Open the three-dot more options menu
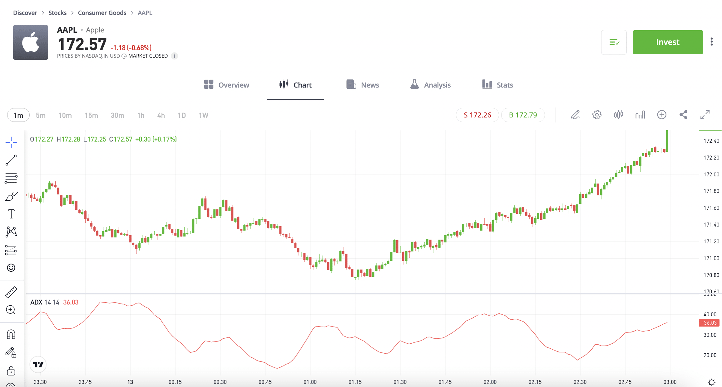722x387 pixels. (712, 42)
